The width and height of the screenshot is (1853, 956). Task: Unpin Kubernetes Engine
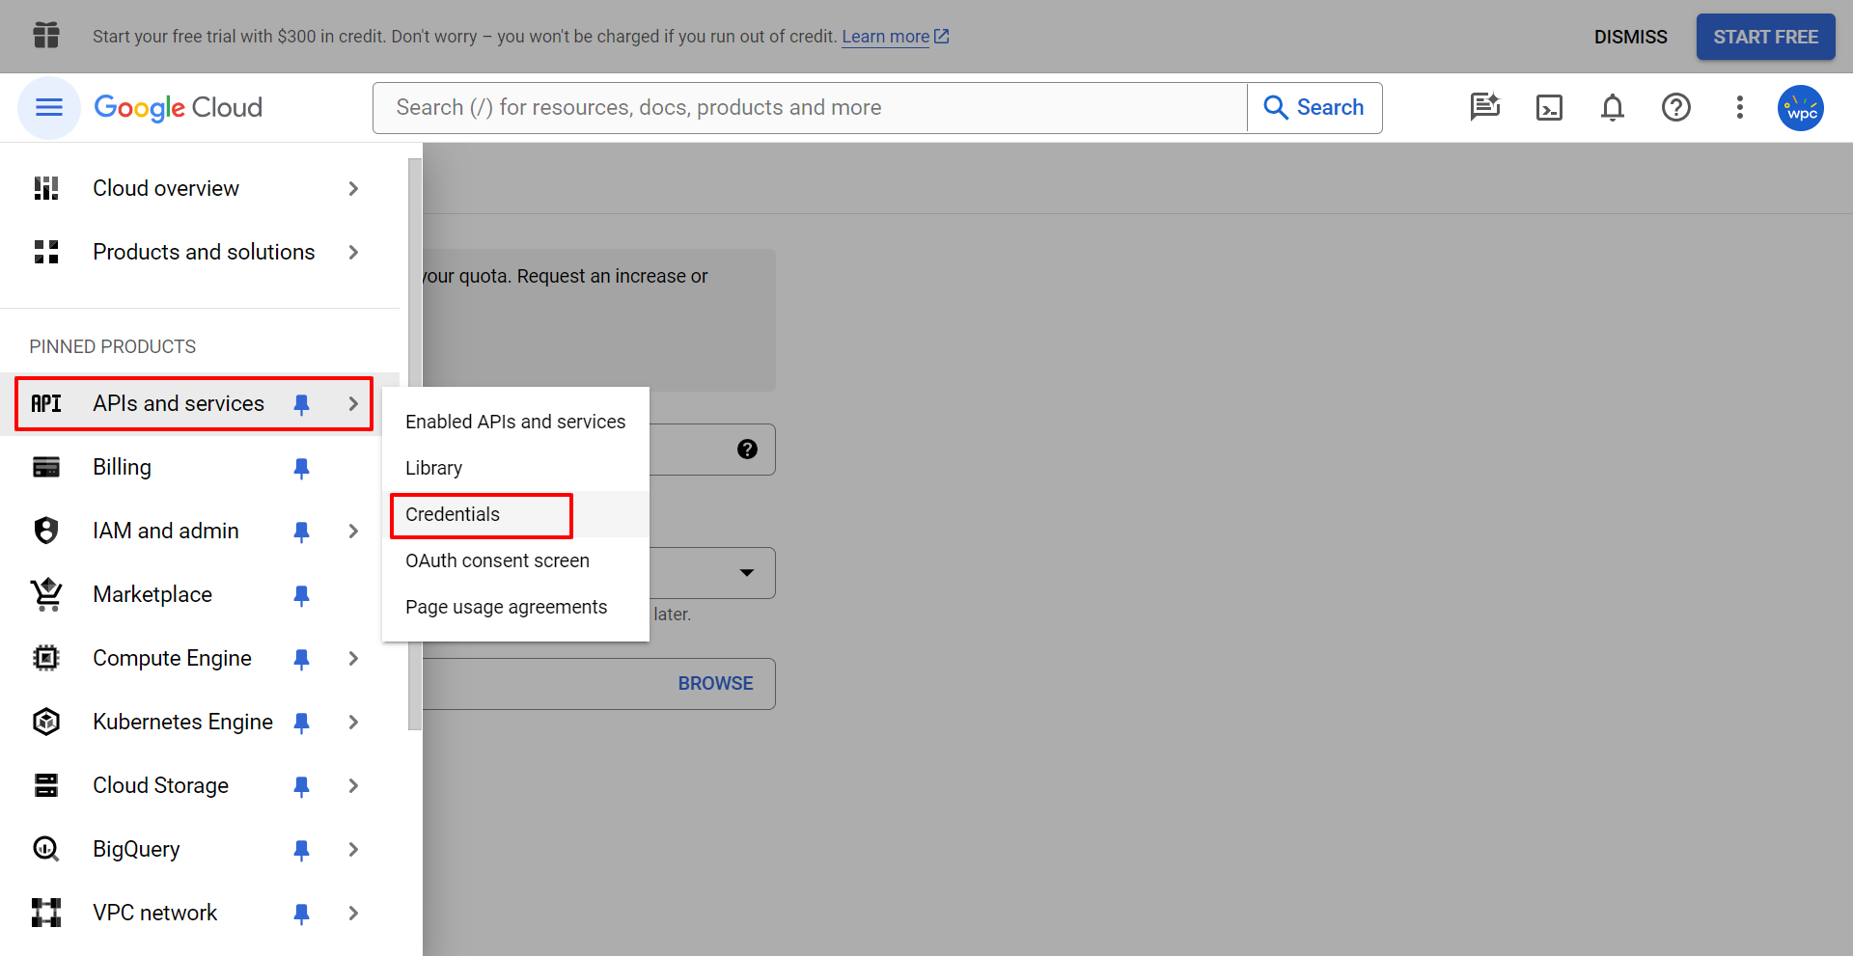(x=301, y=723)
